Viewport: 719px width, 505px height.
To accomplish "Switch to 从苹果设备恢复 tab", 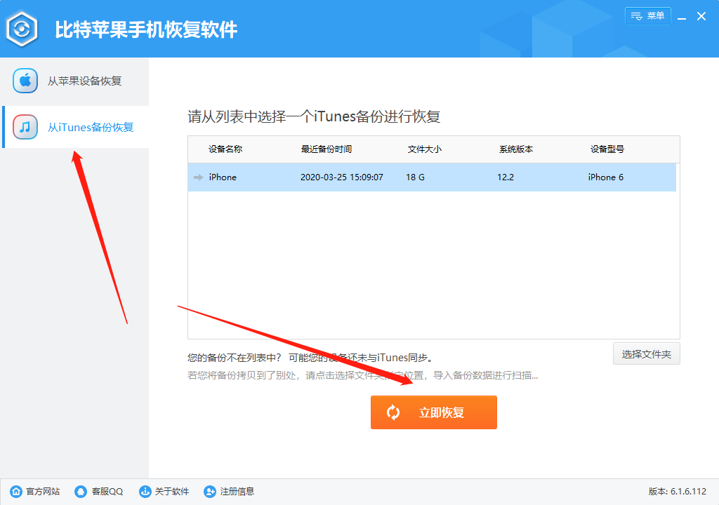I will [x=74, y=81].
